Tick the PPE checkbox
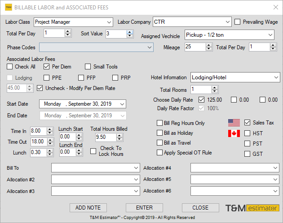This screenshot has width=283, height=223. click(x=46, y=78)
